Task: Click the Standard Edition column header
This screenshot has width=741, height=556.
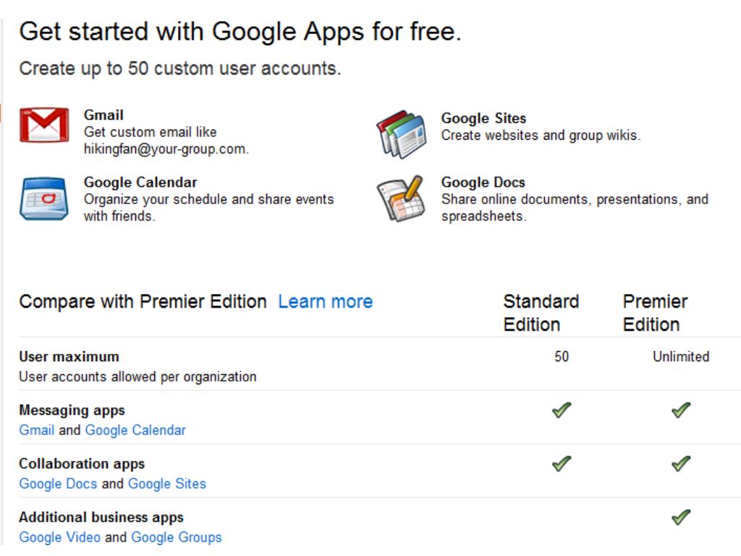Action: coord(541,313)
